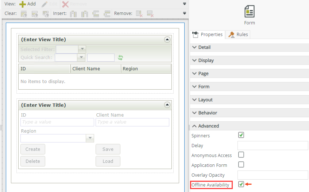Collapse the first view's title panel
The width and height of the screenshot is (309, 192).
click(x=167, y=40)
